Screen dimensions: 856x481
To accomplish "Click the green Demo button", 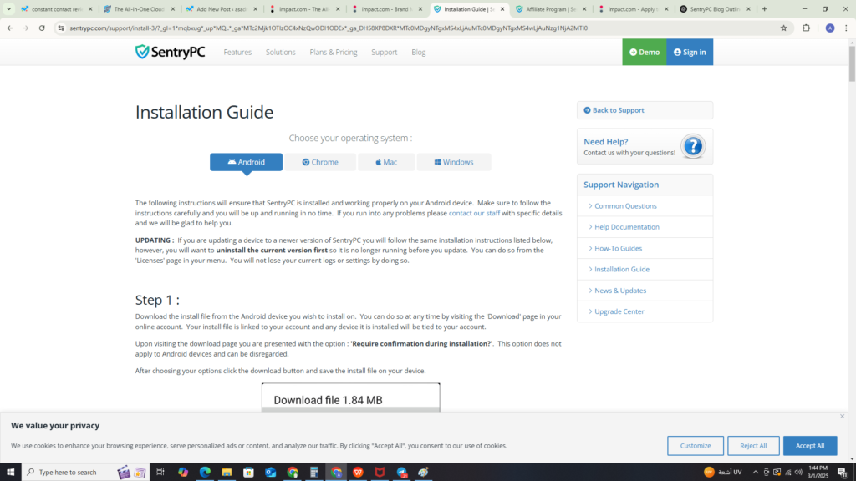I will coord(645,52).
